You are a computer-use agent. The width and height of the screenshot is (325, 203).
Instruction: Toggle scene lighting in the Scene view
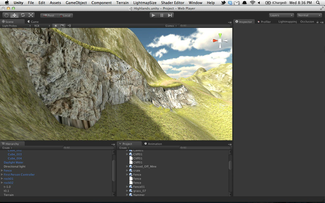tap(55, 25)
